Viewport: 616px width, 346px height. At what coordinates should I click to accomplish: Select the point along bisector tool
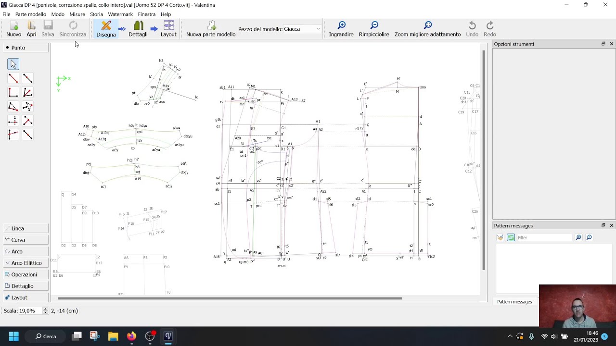click(x=27, y=93)
